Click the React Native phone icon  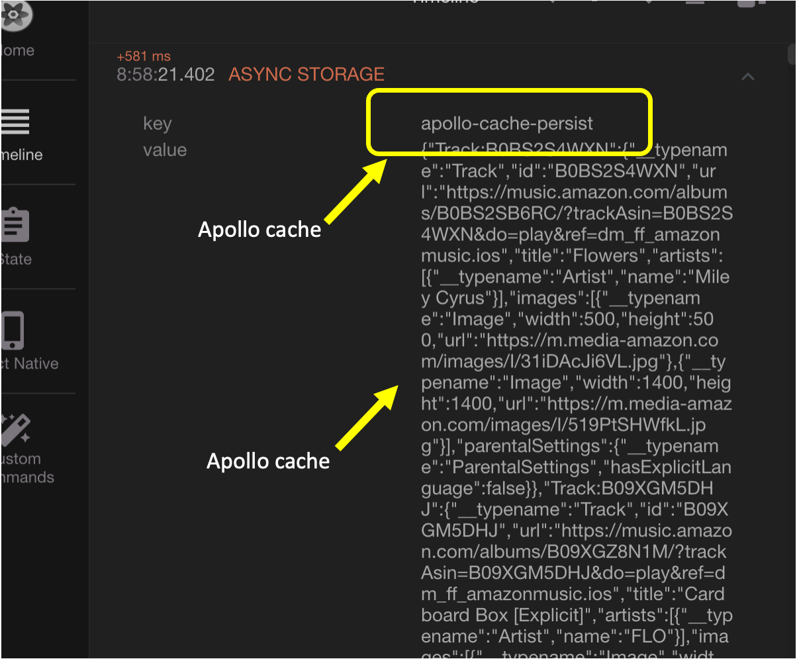(x=15, y=329)
